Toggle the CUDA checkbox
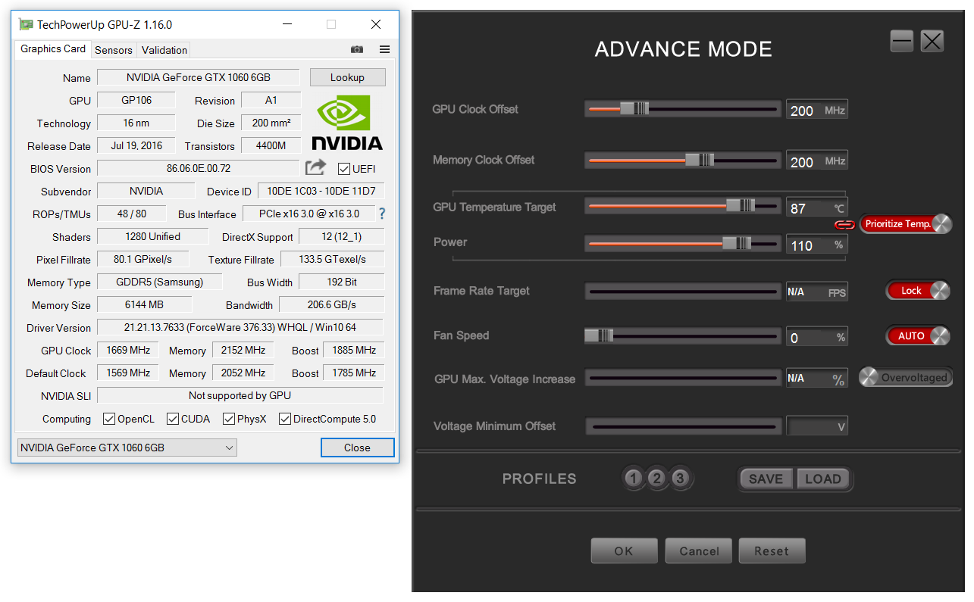Viewport: 974px width, 602px height. click(x=173, y=419)
